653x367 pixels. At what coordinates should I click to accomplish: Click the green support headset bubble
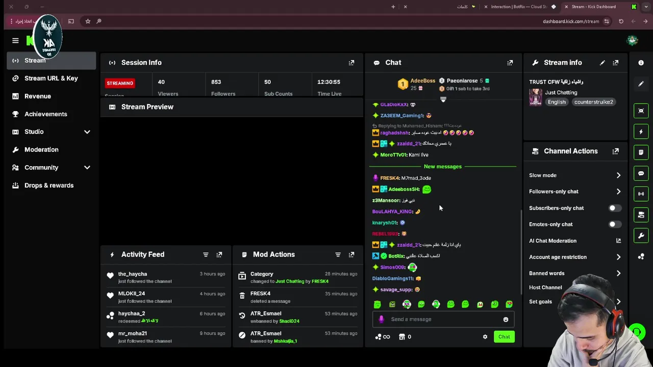point(637,332)
